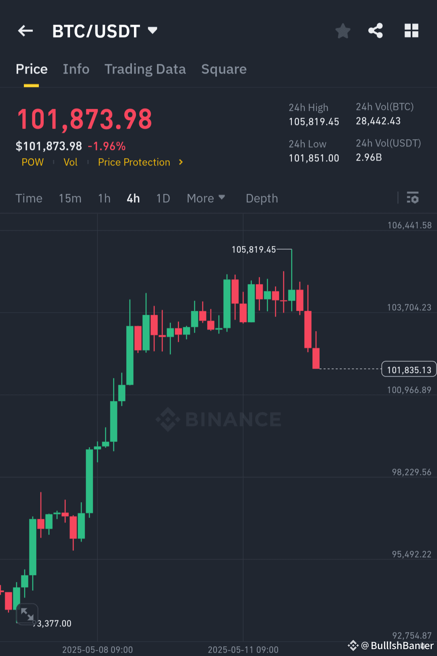This screenshot has height=656, width=437.
Task: Open chart settings icon beside Depth
Action: click(x=413, y=198)
